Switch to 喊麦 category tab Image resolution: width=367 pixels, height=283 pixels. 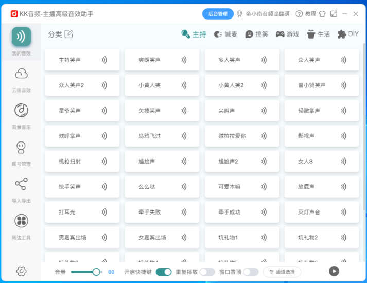(x=225, y=34)
